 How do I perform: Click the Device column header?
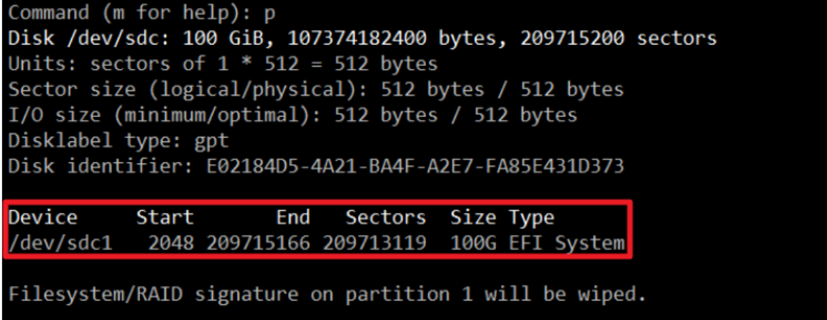42,217
